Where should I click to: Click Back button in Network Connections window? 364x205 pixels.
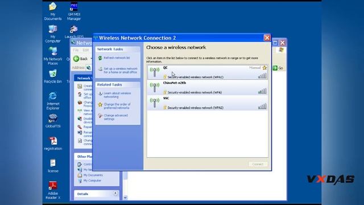[x=81, y=59]
